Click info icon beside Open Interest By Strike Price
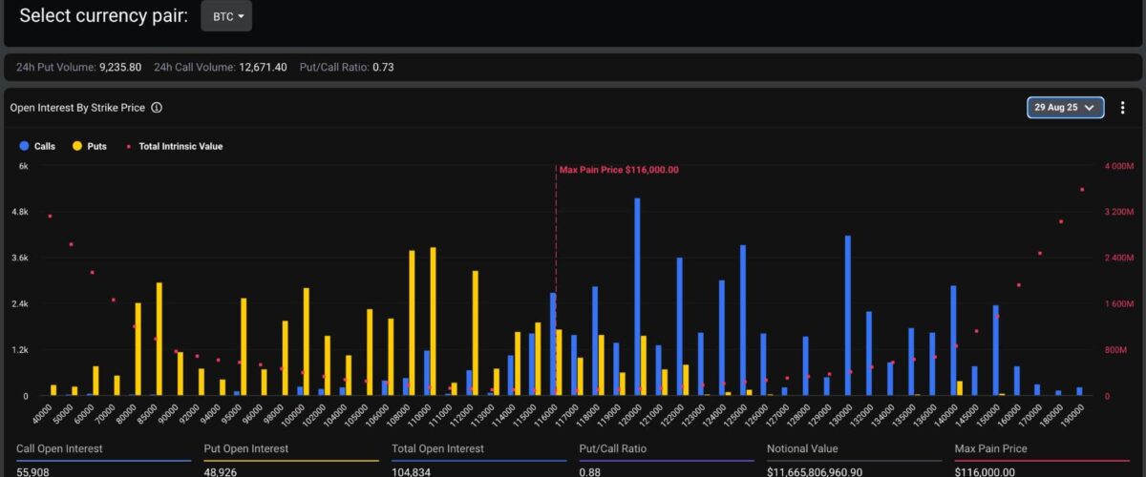The width and height of the screenshot is (1146, 477). pos(157,108)
